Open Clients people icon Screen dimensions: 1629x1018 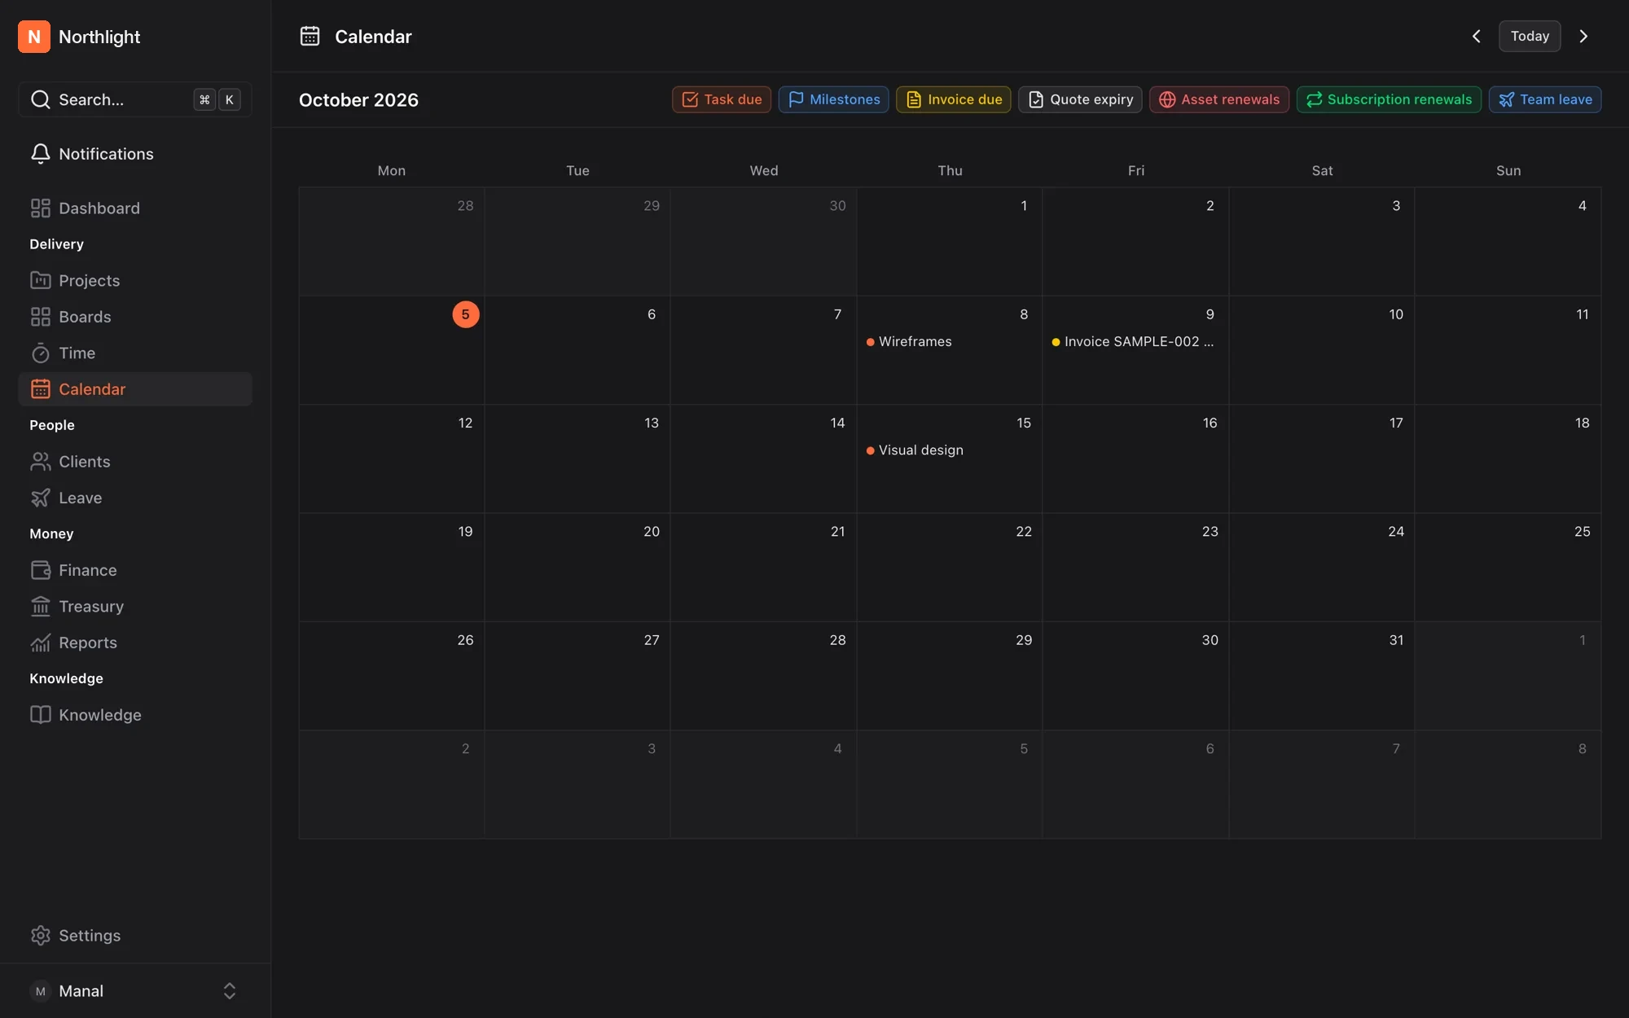coord(41,462)
